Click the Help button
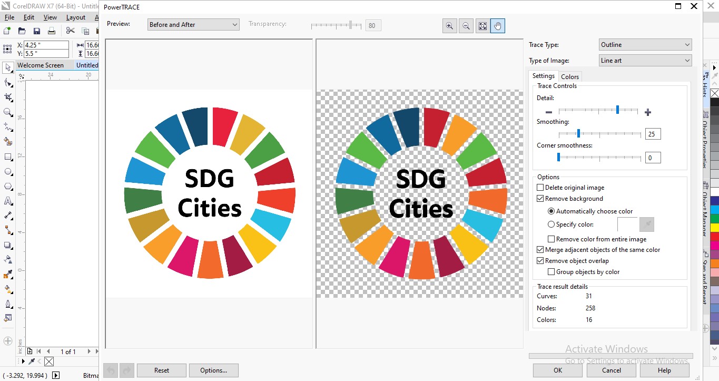This screenshot has height=381, width=719. (665, 370)
